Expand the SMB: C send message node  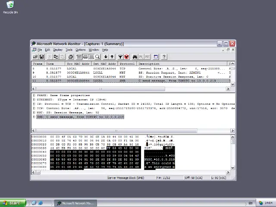[x=34, y=117]
